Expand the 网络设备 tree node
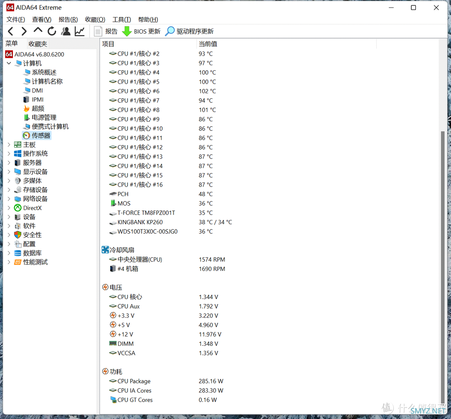The height and width of the screenshot is (419, 451). [9, 199]
